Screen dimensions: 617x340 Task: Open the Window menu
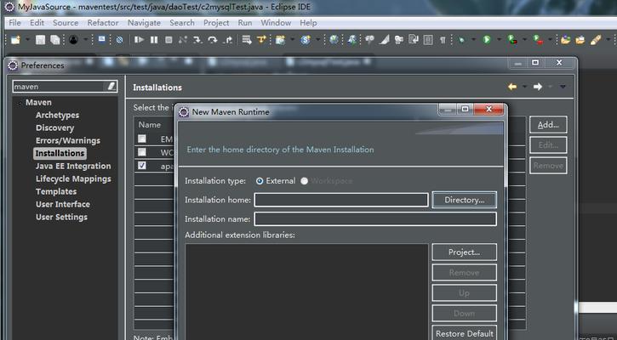pyautogui.click(x=276, y=23)
